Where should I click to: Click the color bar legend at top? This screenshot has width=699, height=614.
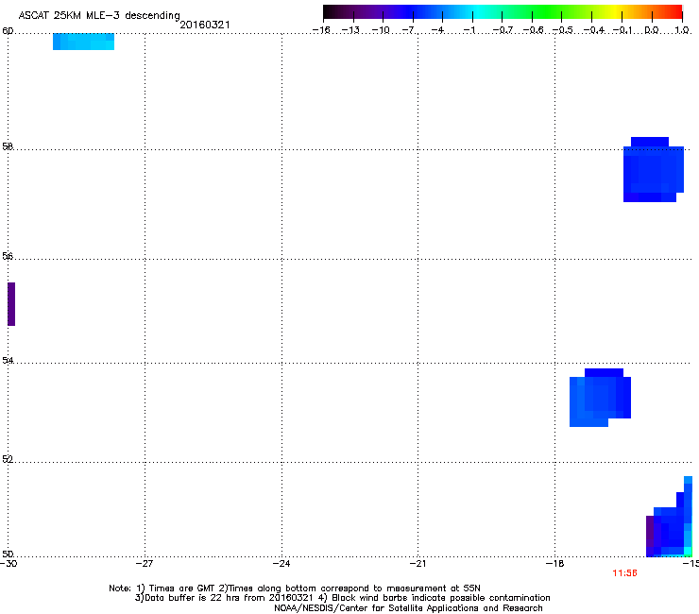503,12
